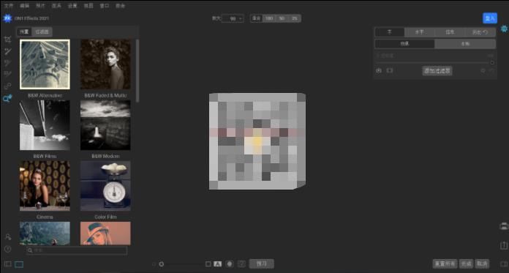509x273 pixels.
Task: Open the Color Film preset thumbnail
Action: click(x=105, y=186)
